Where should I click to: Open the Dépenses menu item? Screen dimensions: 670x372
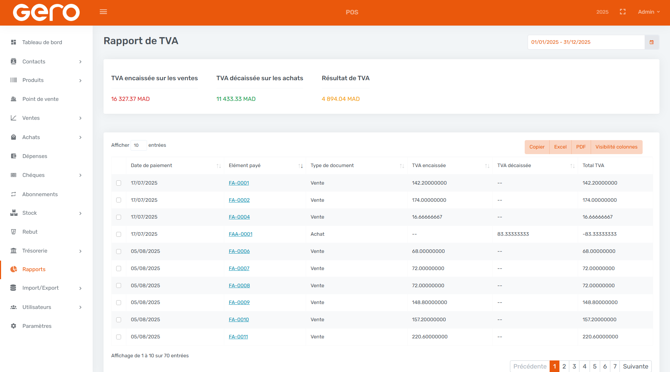35,156
